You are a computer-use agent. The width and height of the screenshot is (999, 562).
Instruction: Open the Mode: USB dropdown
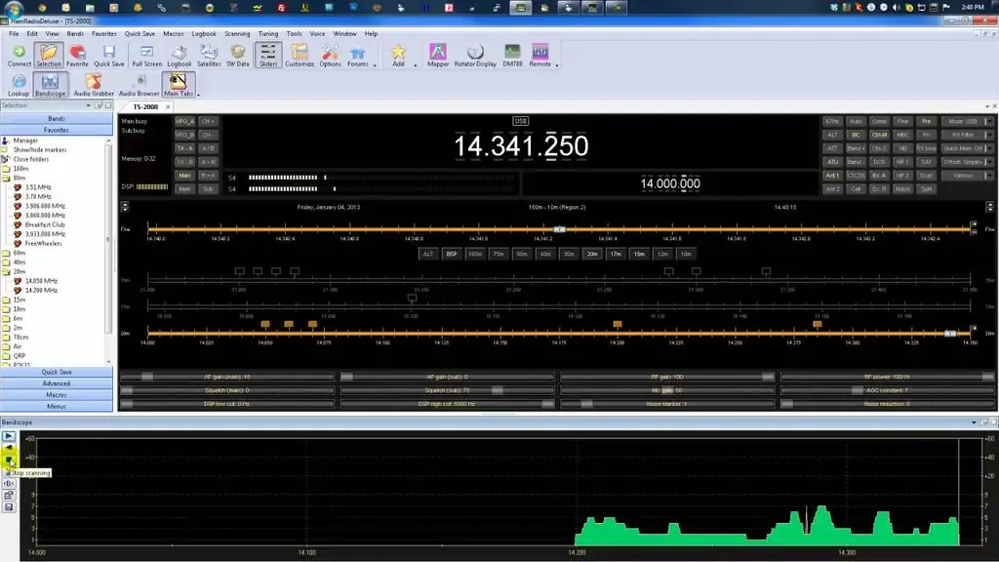(x=967, y=121)
